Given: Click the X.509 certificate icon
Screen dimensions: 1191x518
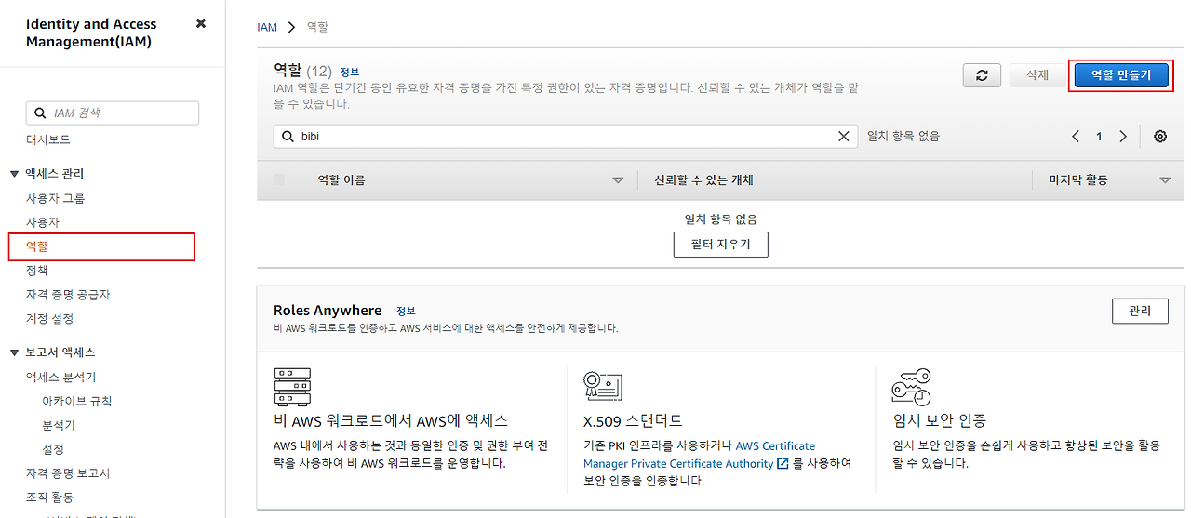Looking at the screenshot, I should 602,385.
